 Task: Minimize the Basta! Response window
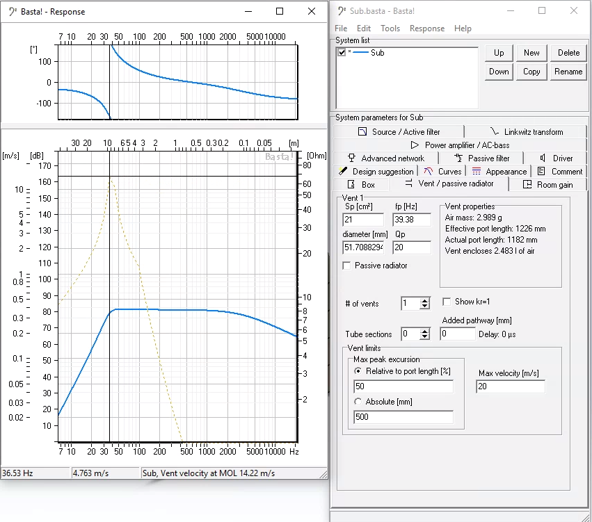[248, 11]
